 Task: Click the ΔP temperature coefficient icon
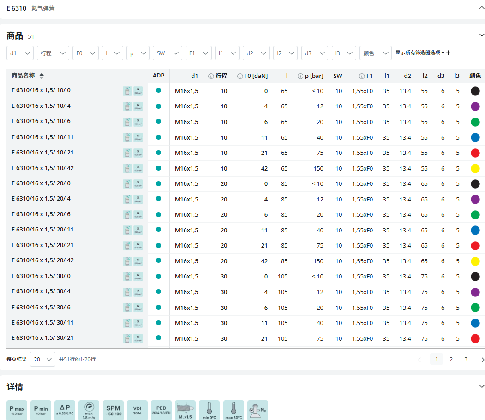(65, 410)
